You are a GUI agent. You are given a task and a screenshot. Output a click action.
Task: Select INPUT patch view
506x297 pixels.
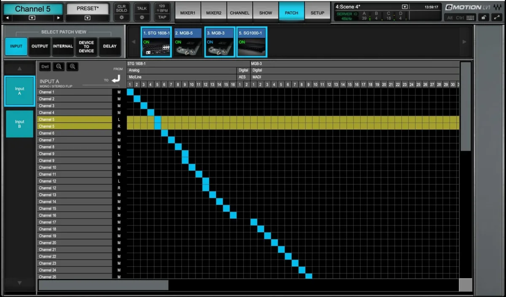(16, 46)
